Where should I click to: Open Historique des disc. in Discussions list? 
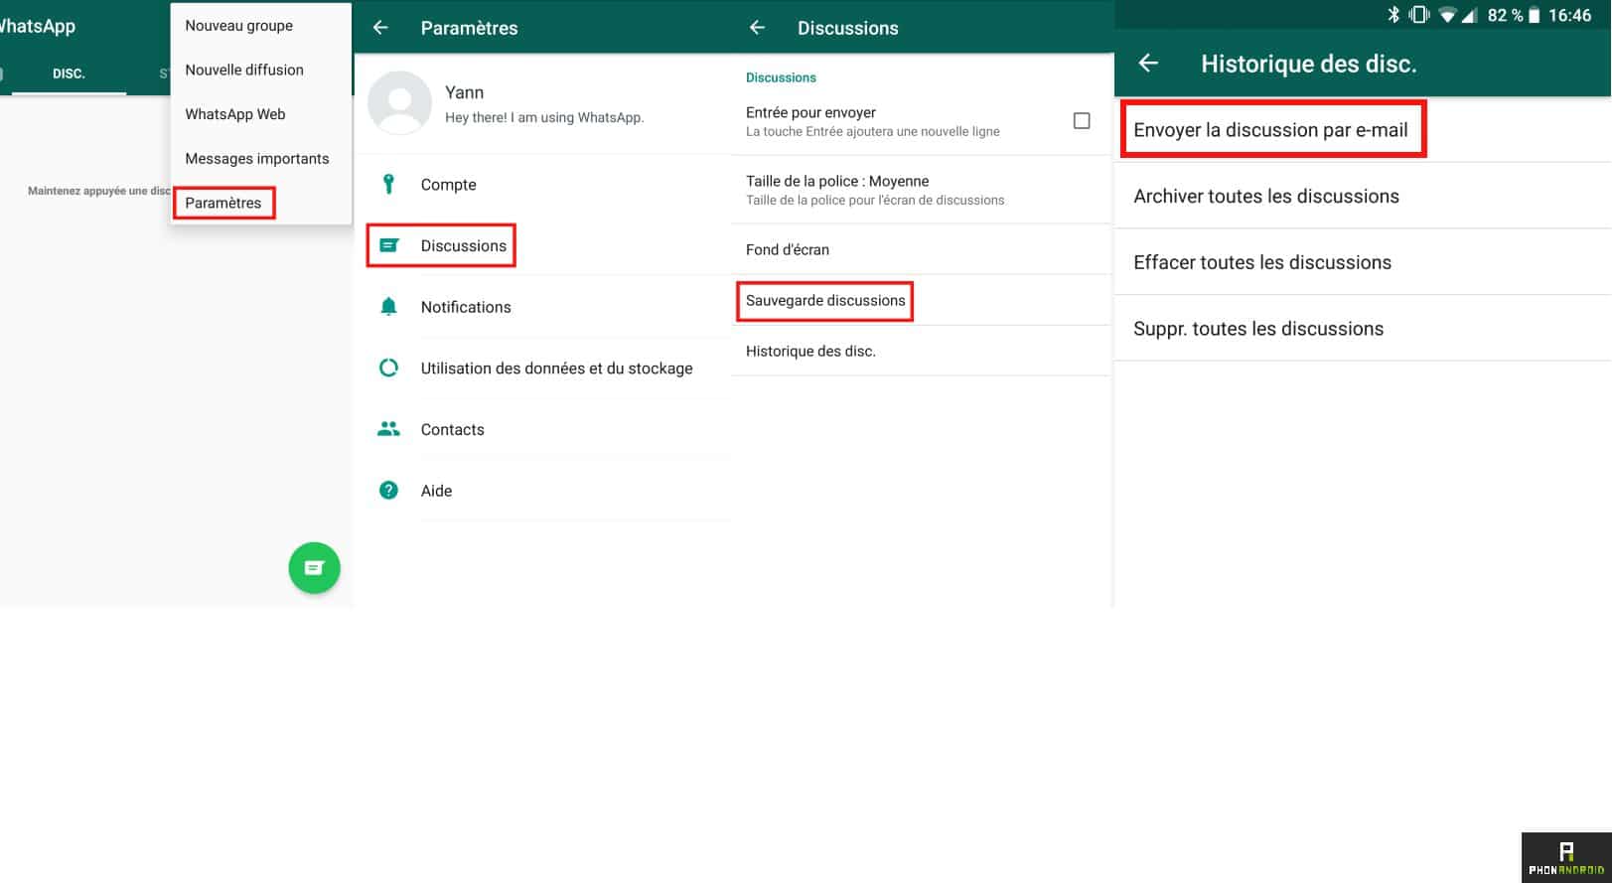[x=921, y=351]
